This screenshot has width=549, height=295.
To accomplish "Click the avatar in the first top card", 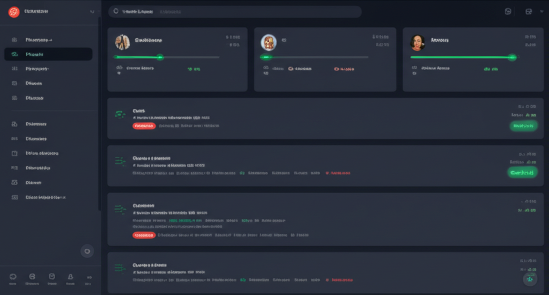I will point(123,42).
